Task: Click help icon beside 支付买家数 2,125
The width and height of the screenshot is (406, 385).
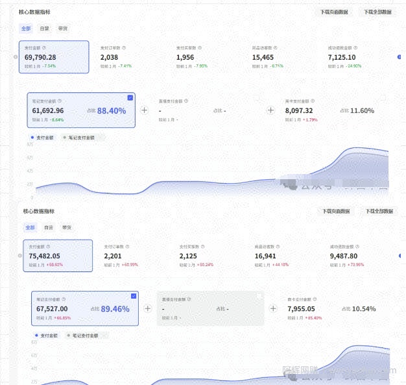Action: (x=203, y=247)
